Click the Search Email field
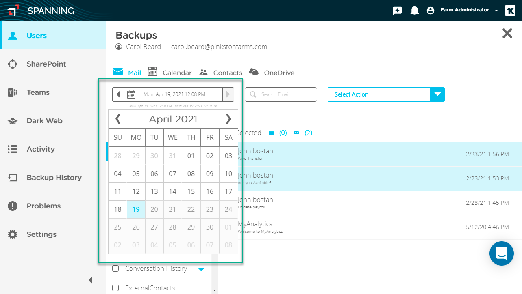522x294 pixels. coord(281,94)
